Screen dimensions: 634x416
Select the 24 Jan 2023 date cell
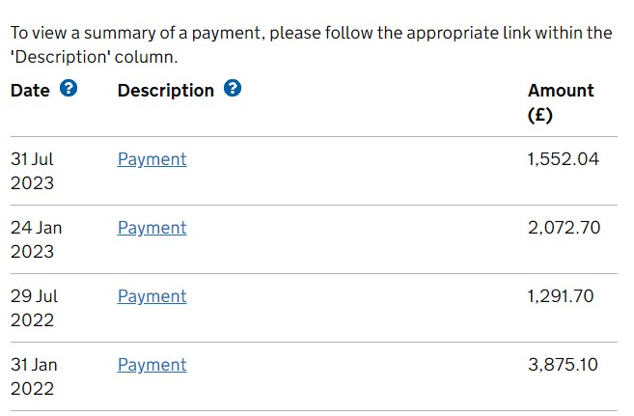[36, 239]
